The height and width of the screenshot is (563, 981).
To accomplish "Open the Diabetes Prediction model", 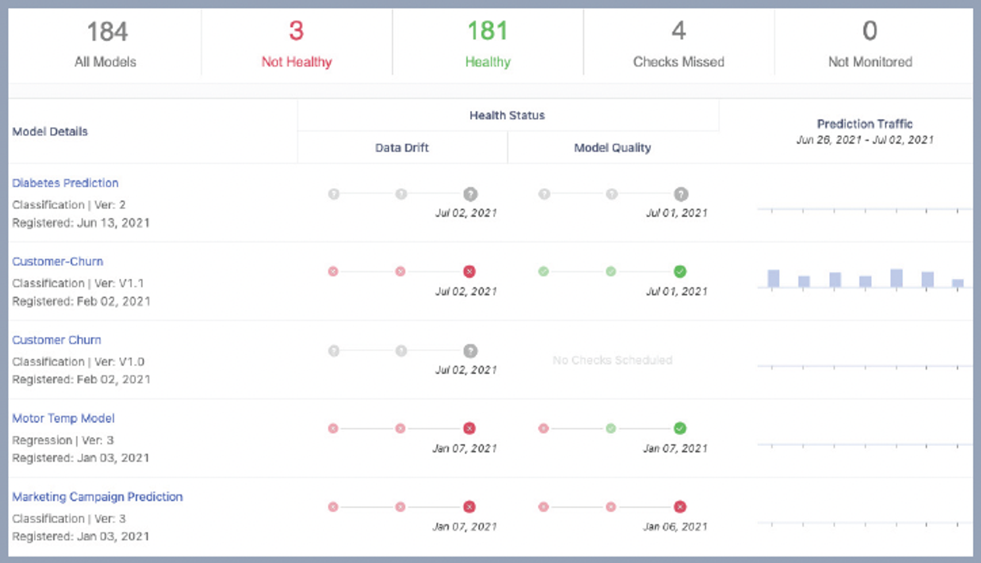I will point(65,183).
